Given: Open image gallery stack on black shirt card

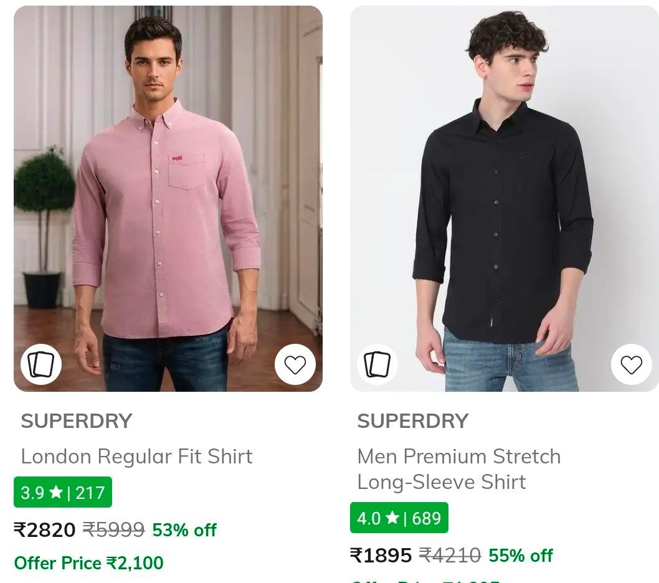Looking at the screenshot, I should (377, 364).
